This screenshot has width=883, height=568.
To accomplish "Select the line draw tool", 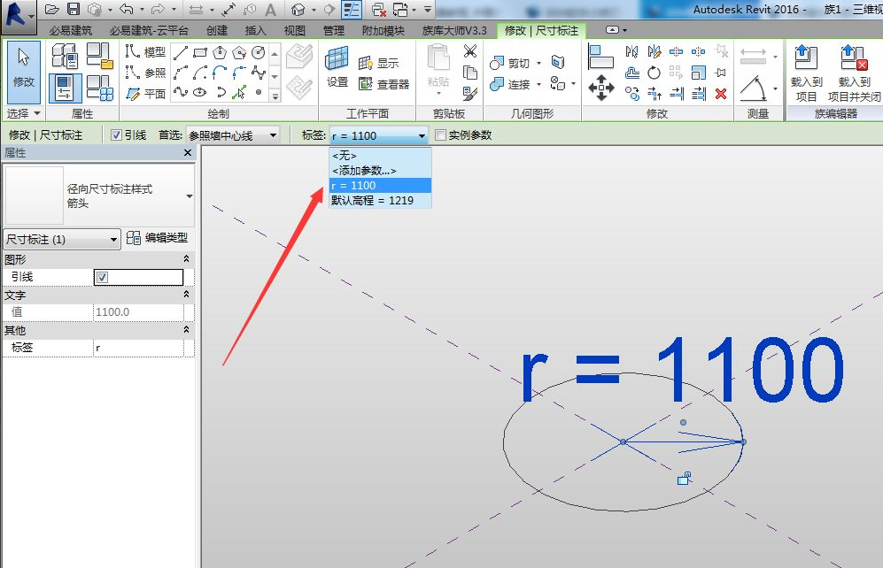I will (x=181, y=53).
